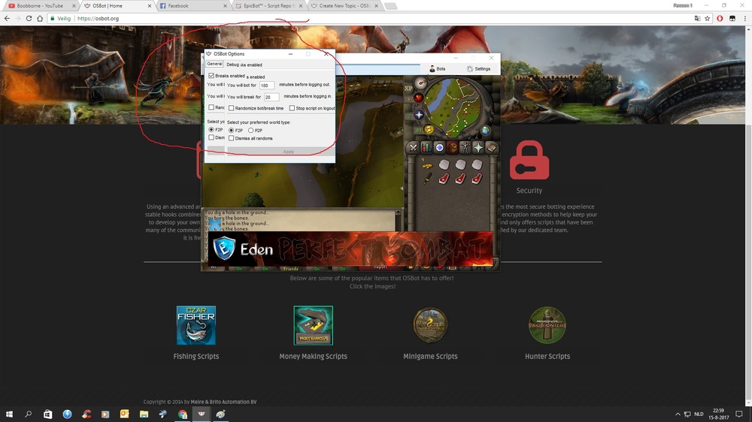Open the Windows Start menu
752x422 pixels.
(9, 414)
